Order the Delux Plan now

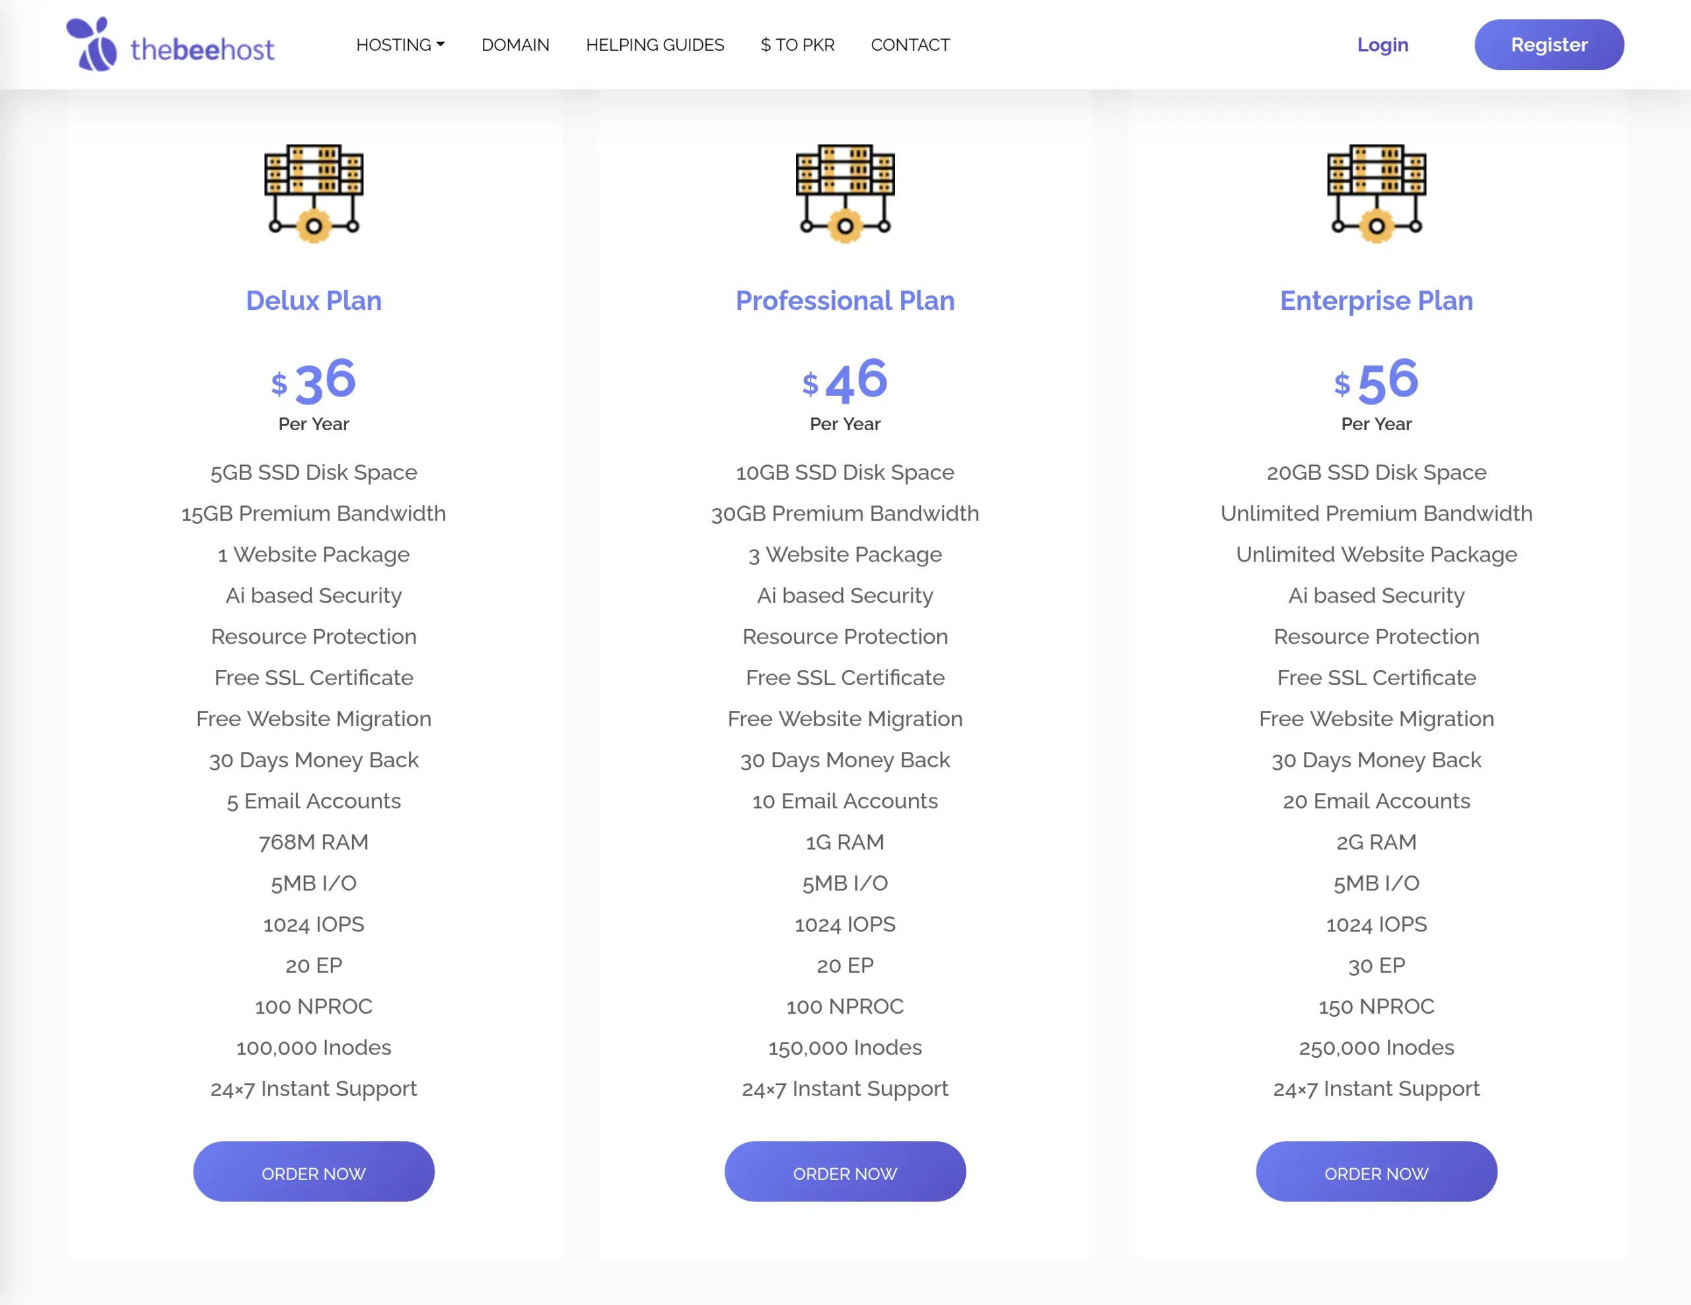tap(314, 1173)
